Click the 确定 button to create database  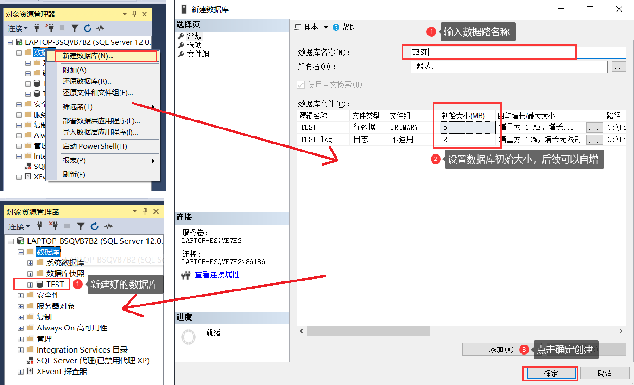pyautogui.click(x=550, y=373)
